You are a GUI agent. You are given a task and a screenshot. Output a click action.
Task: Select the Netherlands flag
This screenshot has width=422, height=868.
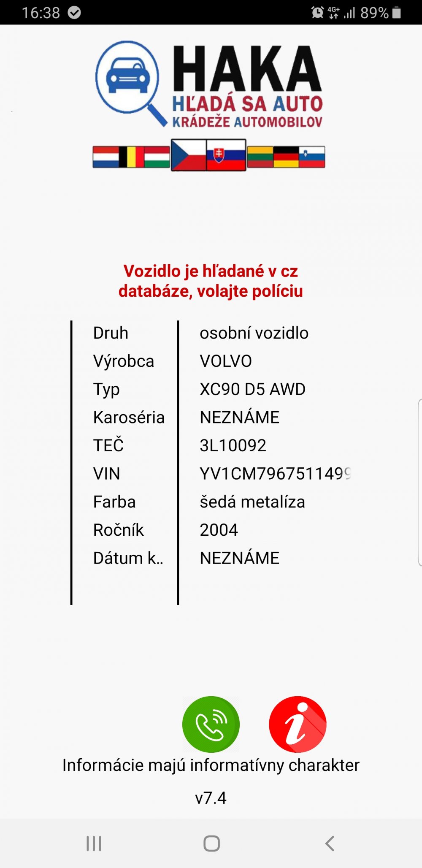click(x=105, y=157)
